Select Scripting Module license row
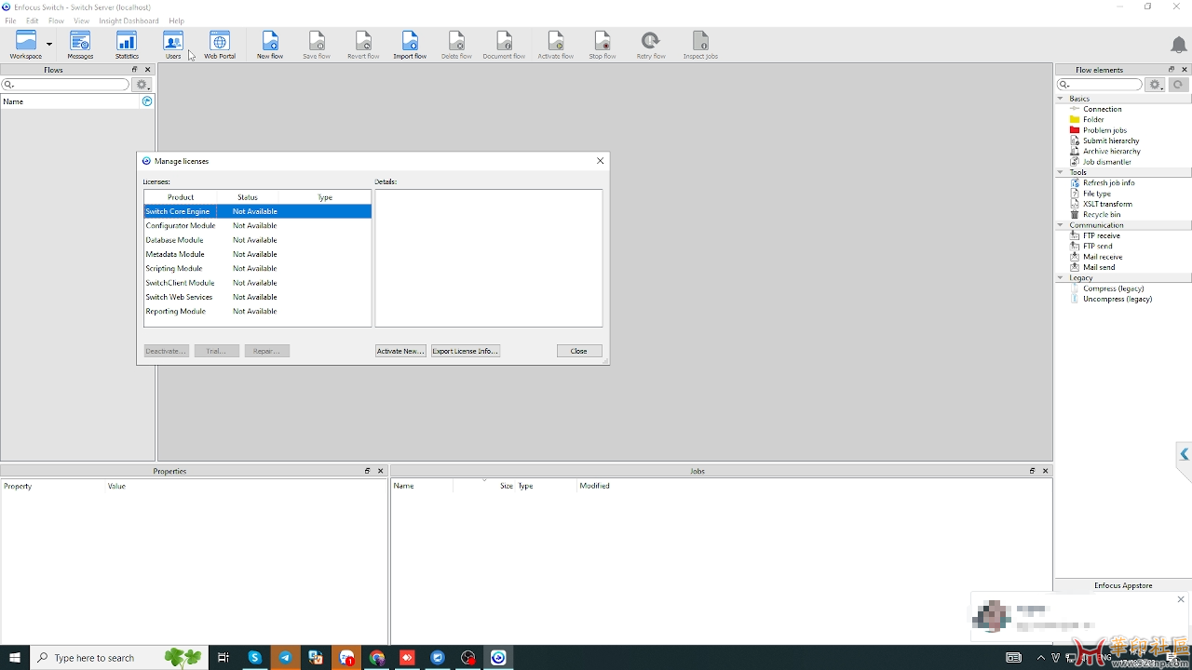 click(x=257, y=268)
